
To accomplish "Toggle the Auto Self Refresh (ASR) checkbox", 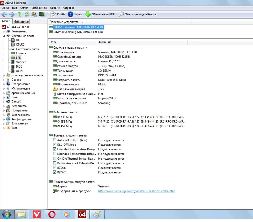I will point(55,140).
